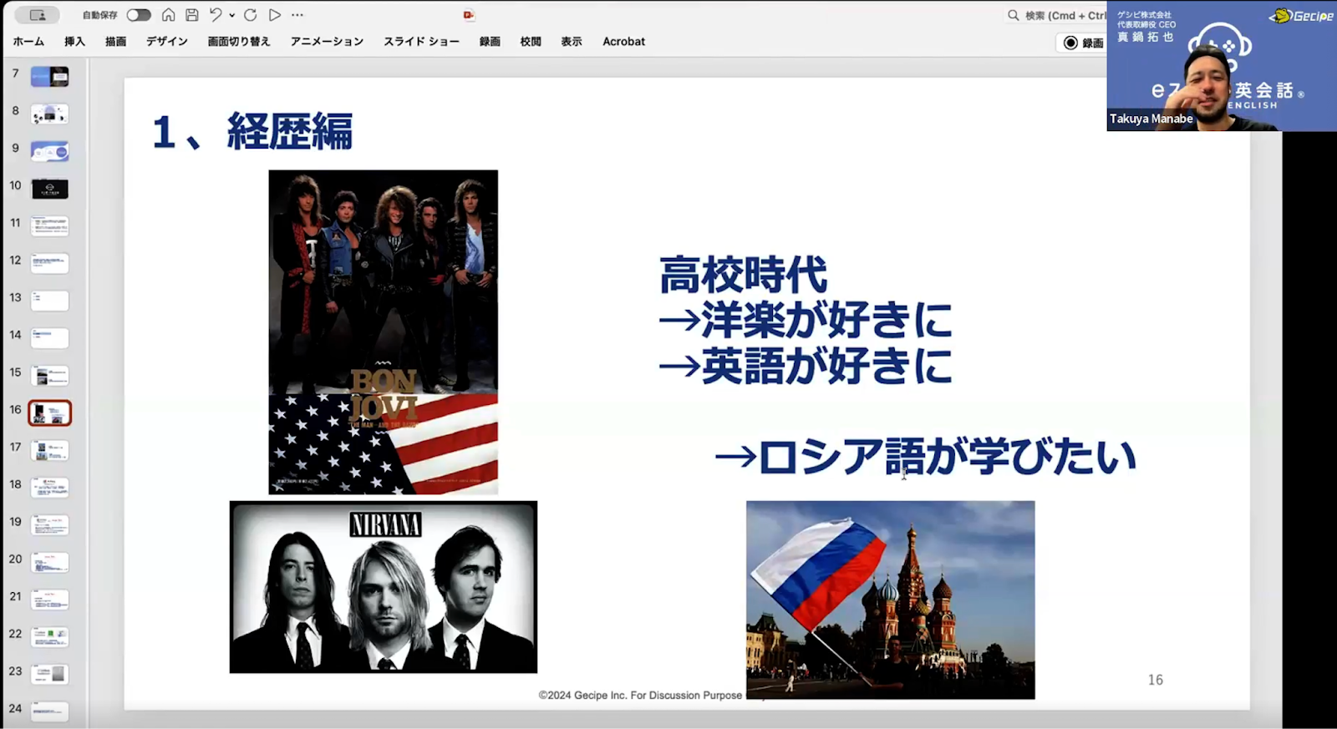Click the slide page number 16
Screen dimensions: 1337x729
coord(1156,680)
